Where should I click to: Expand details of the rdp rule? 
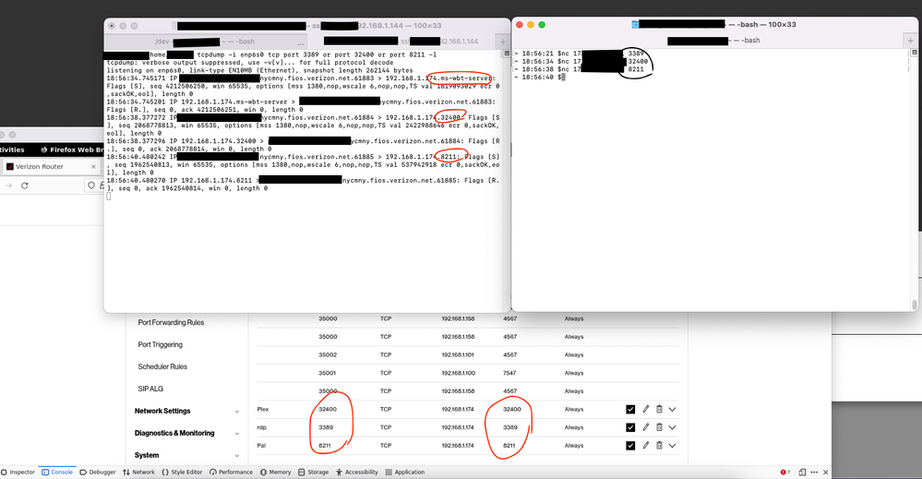[x=672, y=427]
